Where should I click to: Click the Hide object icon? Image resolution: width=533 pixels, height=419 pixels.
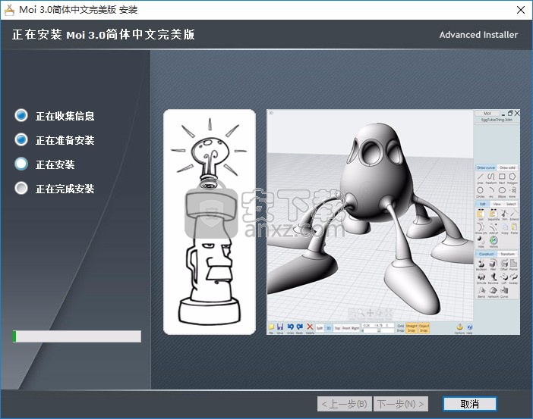pyautogui.click(x=481, y=240)
